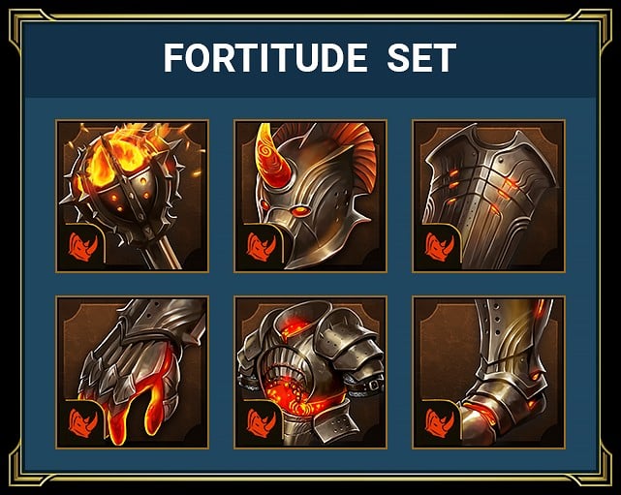Viewport: 621px width, 495px height.
Task: Select the armored boots item
Action: coord(488,372)
